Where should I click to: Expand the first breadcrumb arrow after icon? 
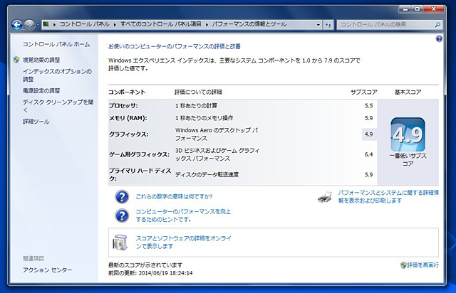pyautogui.click(x=54, y=25)
